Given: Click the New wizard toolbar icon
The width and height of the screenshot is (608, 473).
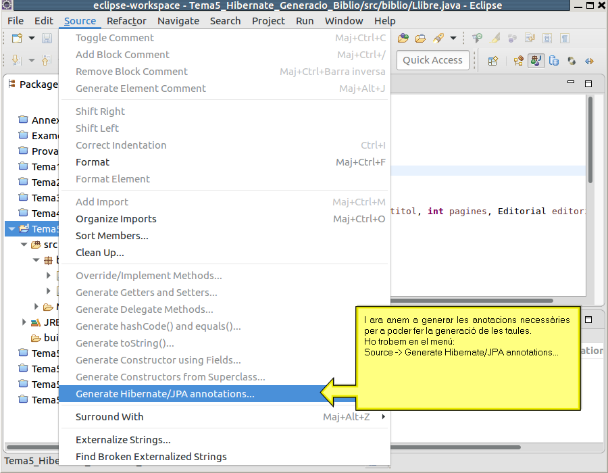Looking at the screenshot, I should [17, 38].
